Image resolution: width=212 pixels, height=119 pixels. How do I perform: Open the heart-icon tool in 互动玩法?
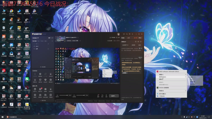(45, 81)
